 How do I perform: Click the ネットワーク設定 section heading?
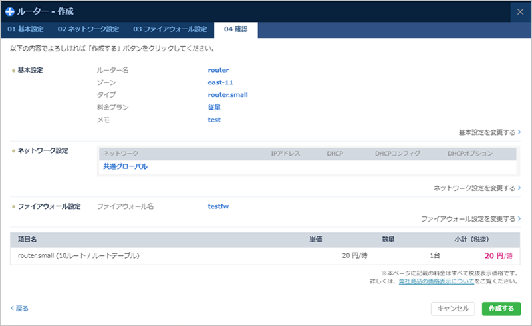(43, 150)
